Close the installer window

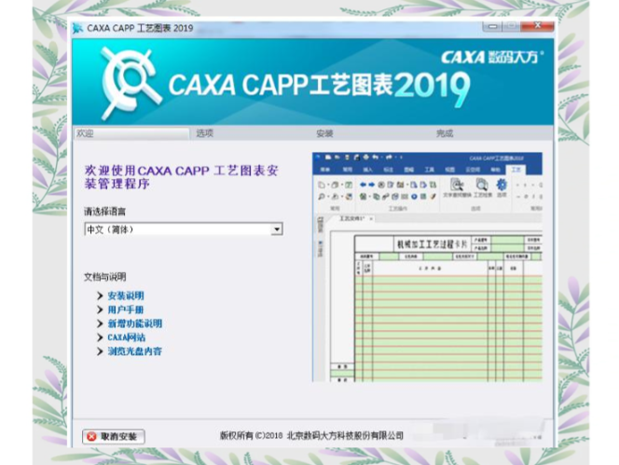[x=537, y=26]
